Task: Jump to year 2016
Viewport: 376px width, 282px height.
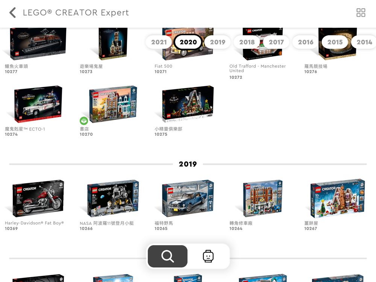Action: (305, 42)
